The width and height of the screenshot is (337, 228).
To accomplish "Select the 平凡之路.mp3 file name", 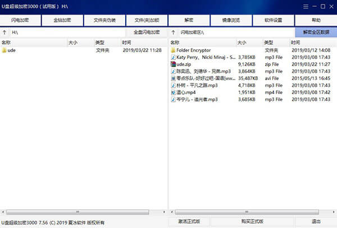I will (x=197, y=85).
